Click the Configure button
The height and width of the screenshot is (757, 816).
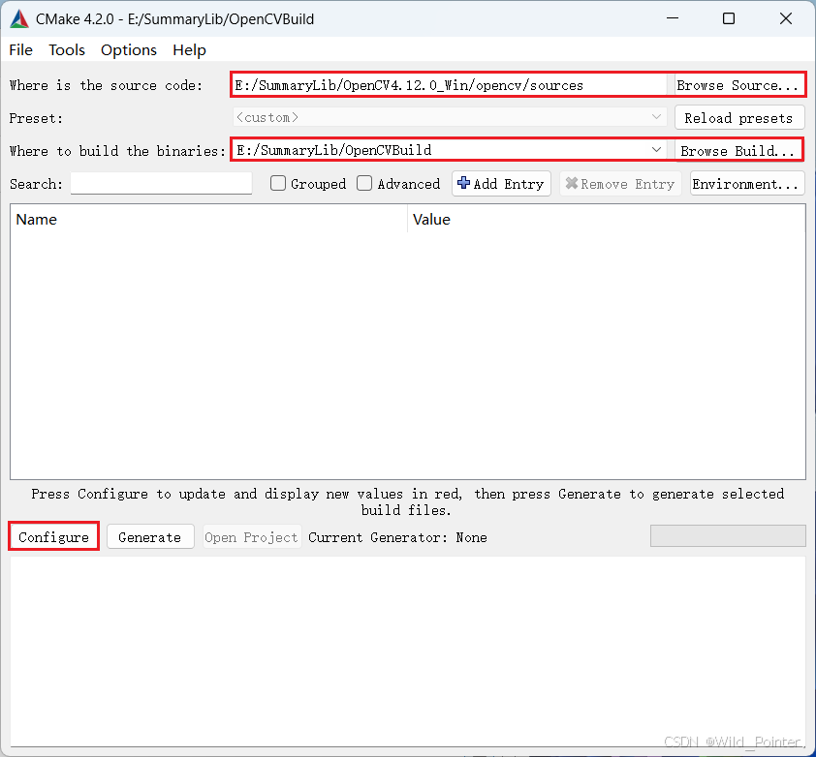[53, 537]
